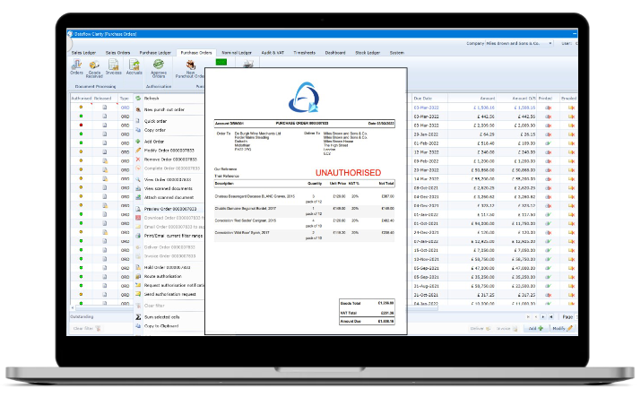Select Send authorisation request menu entry
The height and width of the screenshot is (397, 641).
(169, 295)
